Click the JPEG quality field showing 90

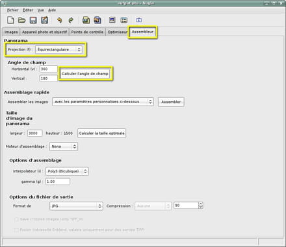[186, 206]
